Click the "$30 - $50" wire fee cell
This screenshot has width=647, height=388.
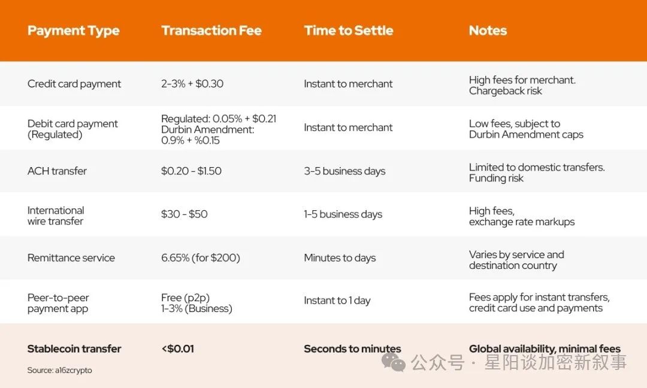[184, 214]
